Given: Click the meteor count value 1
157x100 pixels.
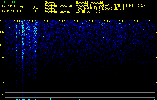Looking at the screenshot, I should tap(35, 11).
